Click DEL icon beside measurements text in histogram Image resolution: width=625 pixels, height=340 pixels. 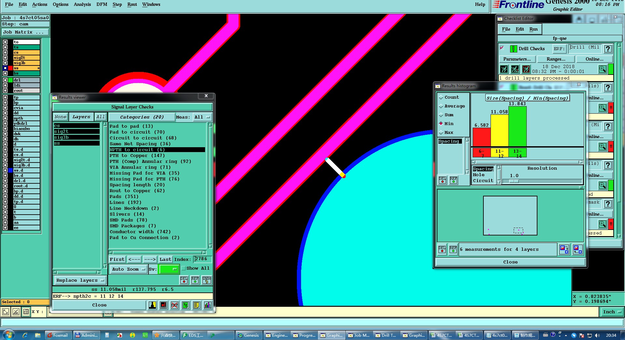tap(442, 249)
